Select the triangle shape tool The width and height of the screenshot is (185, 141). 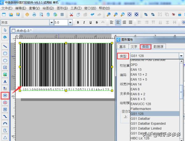5,138
